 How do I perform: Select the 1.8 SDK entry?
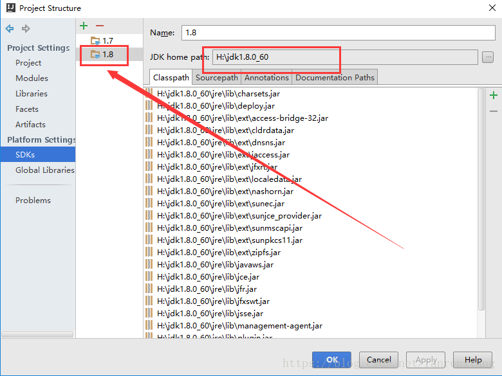[x=107, y=55]
